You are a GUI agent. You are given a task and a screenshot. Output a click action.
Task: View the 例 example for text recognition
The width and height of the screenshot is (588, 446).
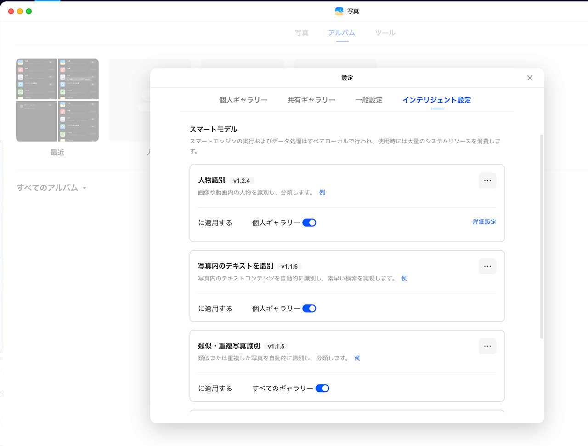point(404,278)
